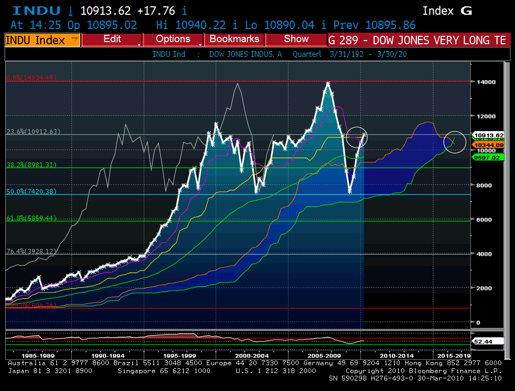Click the 8000 y-axis tick label
515x391 pixels.
click(484, 185)
